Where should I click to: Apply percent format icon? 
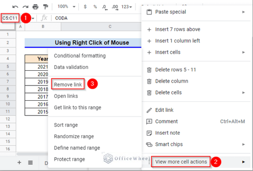[x=95, y=7]
